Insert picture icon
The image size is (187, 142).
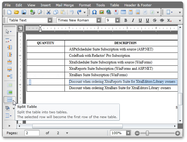(x=102, y=12)
